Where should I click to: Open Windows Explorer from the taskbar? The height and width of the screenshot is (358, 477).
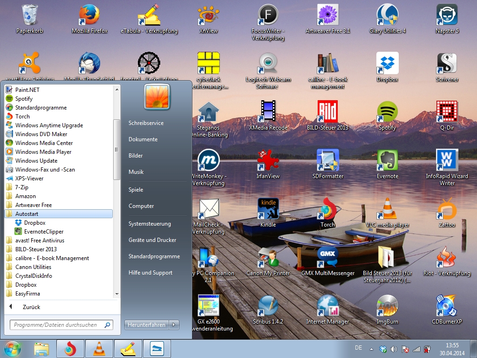41,349
